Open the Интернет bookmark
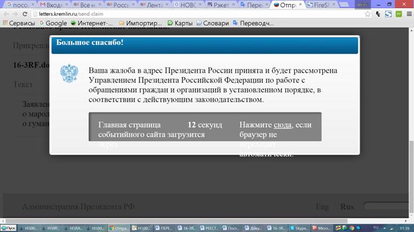The image size is (414, 232). pyautogui.click(x=92, y=23)
